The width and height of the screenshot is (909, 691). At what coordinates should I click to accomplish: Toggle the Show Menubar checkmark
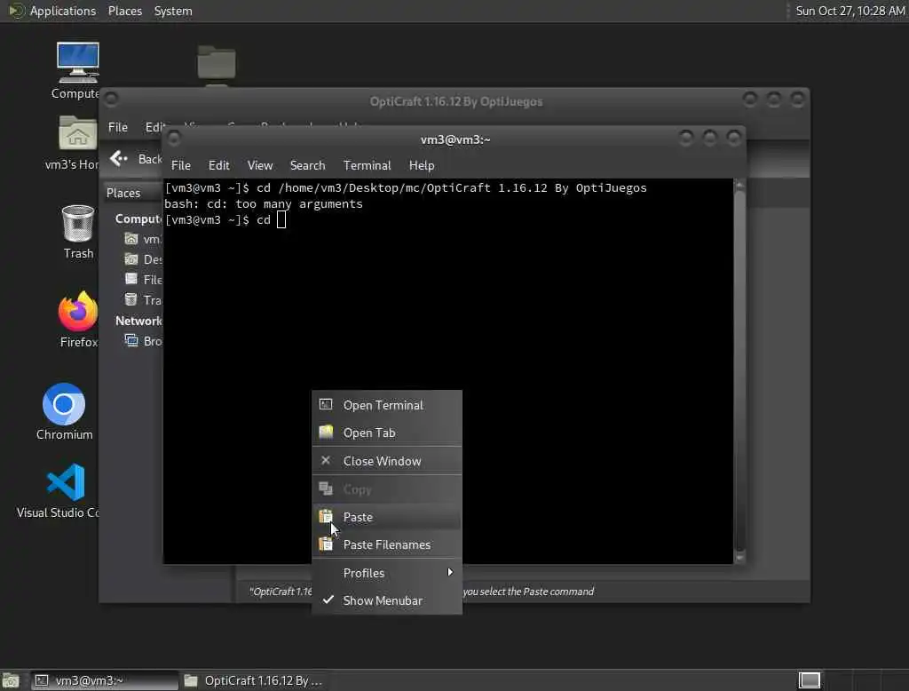pos(328,600)
